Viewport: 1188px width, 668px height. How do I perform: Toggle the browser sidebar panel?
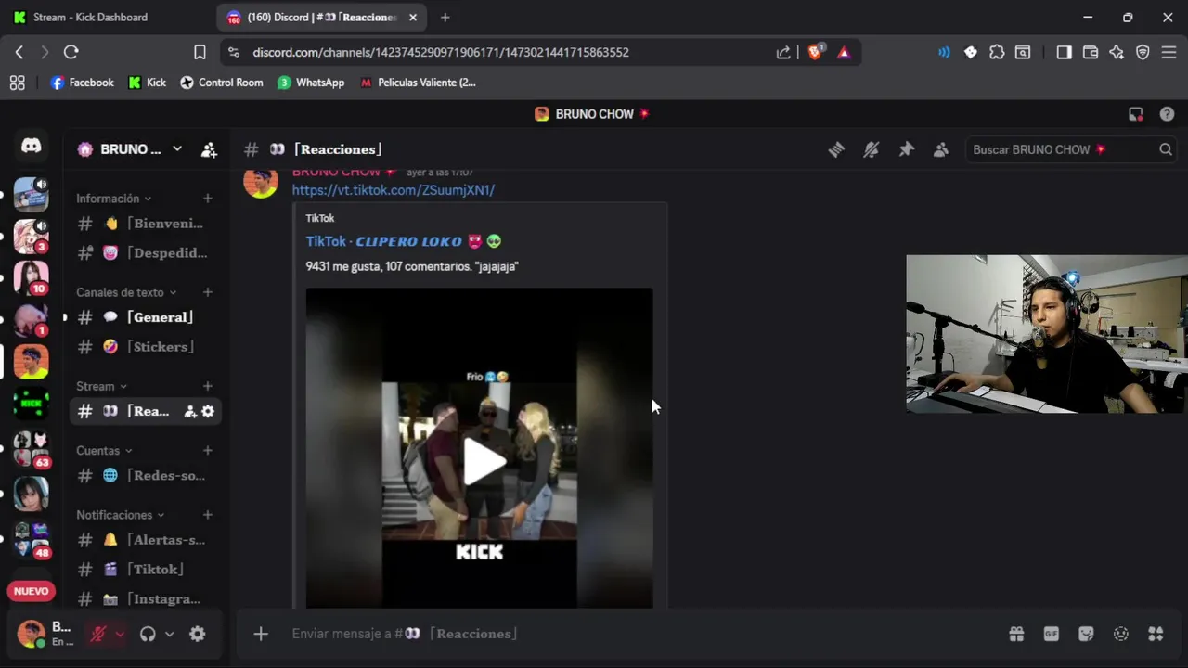point(1064,52)
